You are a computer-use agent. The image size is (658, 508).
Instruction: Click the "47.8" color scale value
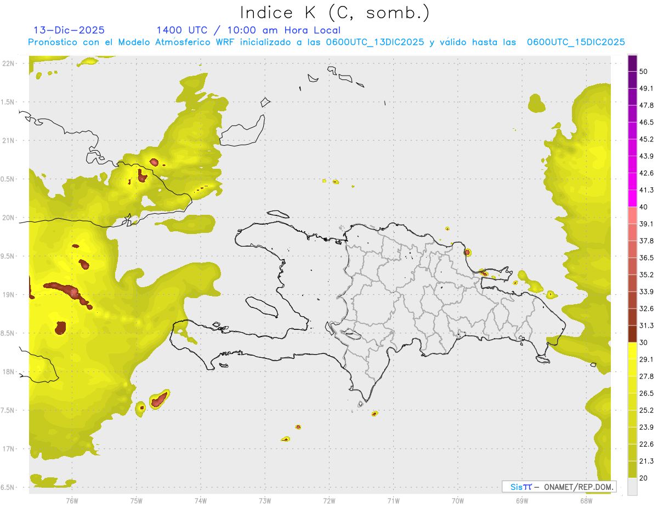(x=646, y=105)
